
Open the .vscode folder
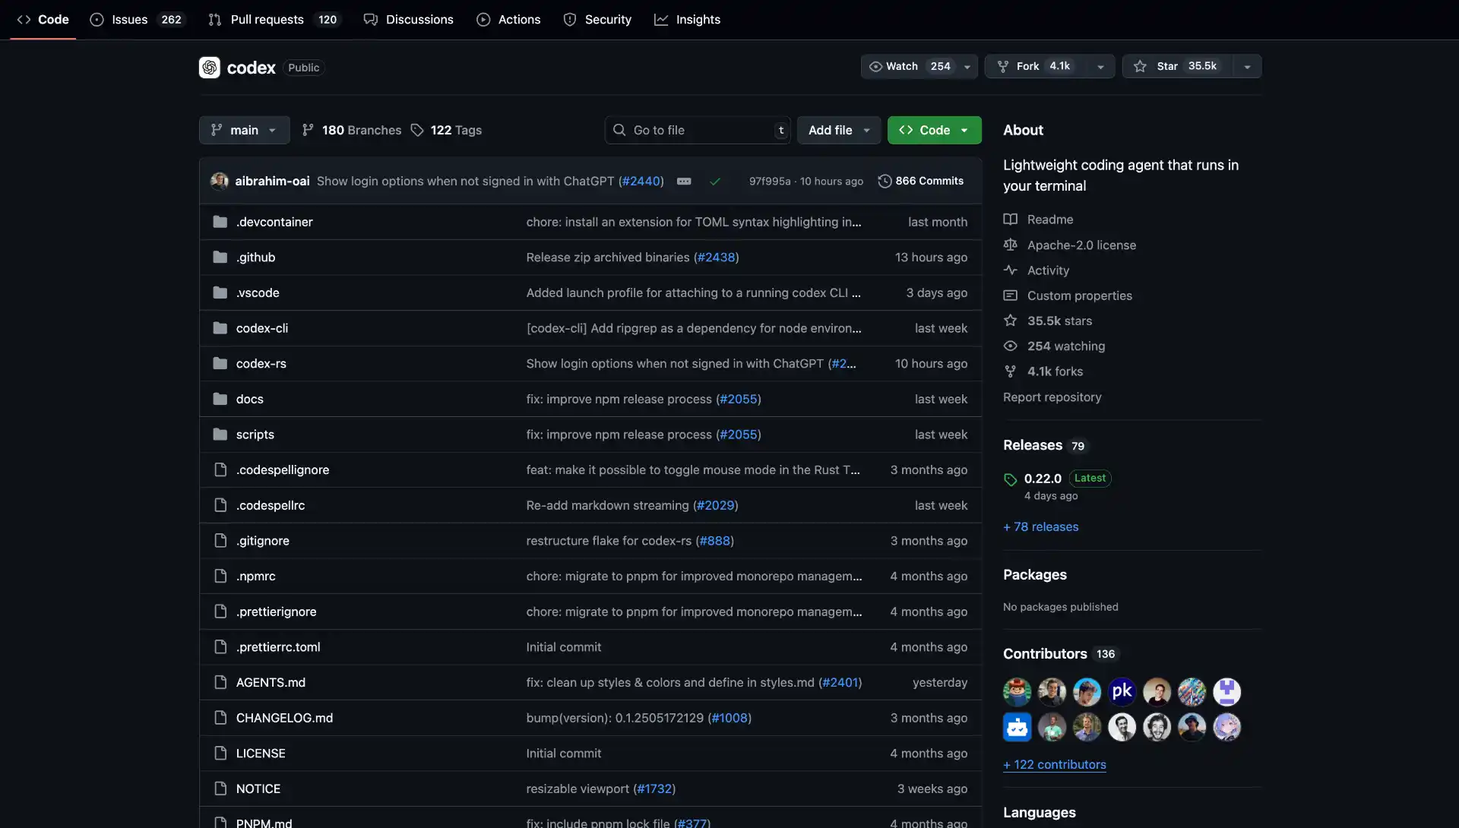tap(257, 292)
